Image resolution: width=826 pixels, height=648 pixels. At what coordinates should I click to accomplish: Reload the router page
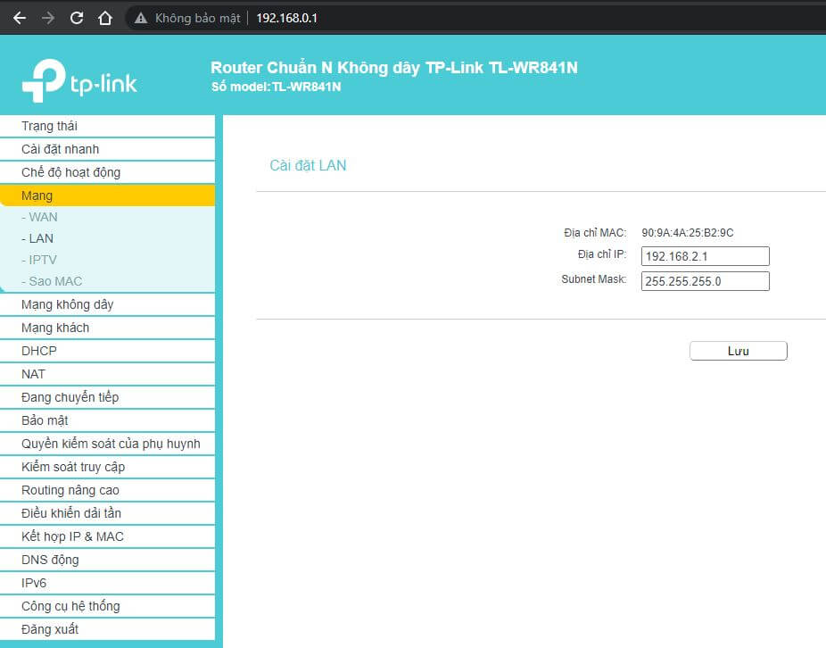77,18
